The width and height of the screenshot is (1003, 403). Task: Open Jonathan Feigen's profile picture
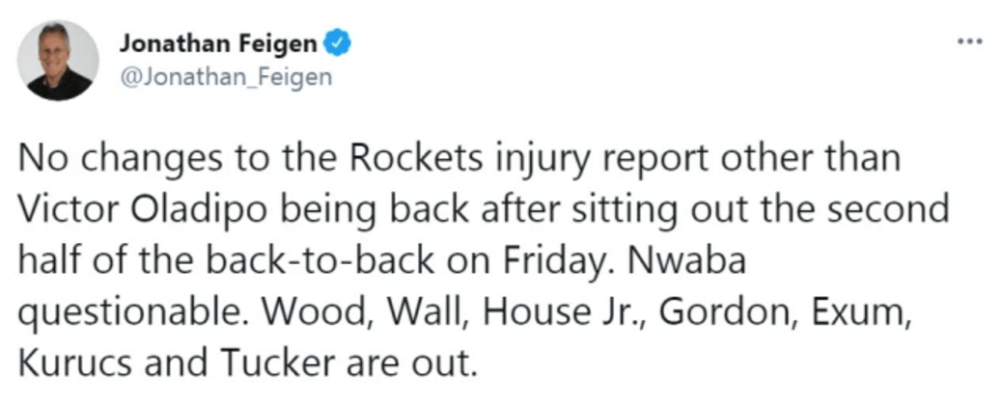click(x=58, y=61)
